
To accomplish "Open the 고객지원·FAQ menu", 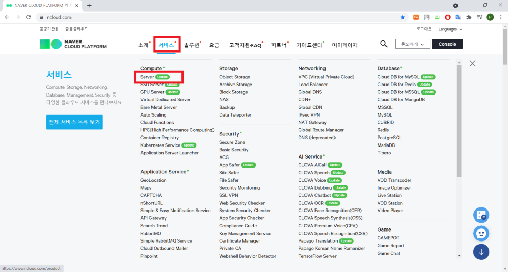I will pyautogui.click(x=245, y=45).
